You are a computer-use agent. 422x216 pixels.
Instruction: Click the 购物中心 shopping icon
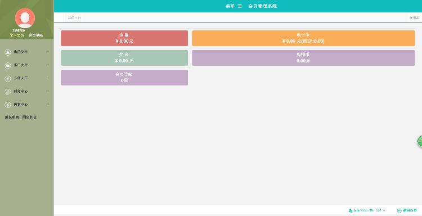click(7, 105)
